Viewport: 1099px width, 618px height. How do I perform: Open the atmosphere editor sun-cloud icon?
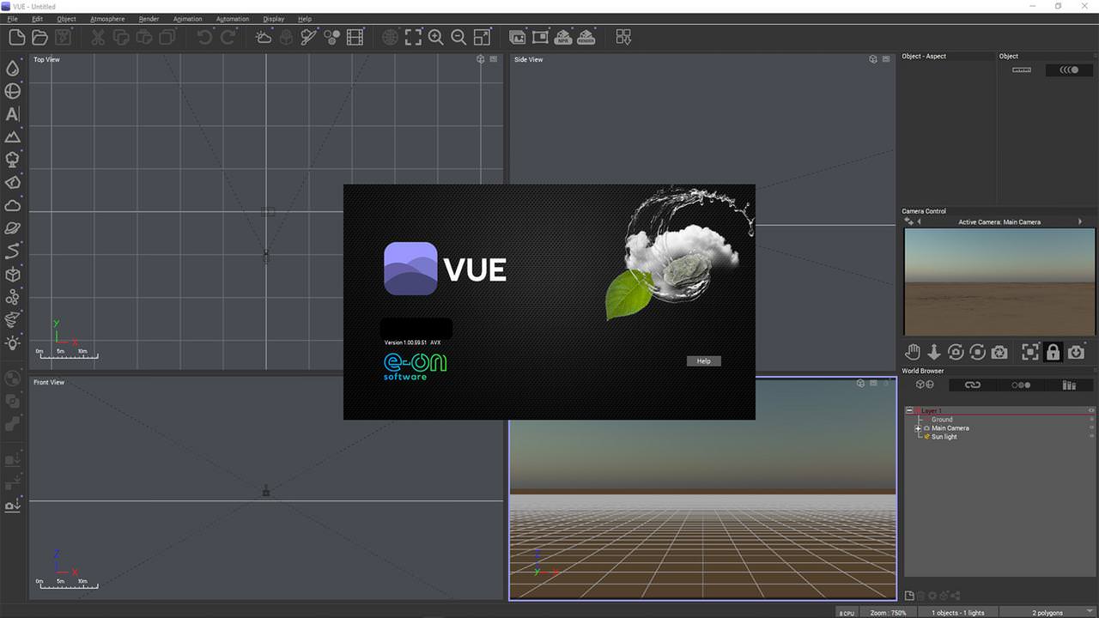(x=264, y=37)
